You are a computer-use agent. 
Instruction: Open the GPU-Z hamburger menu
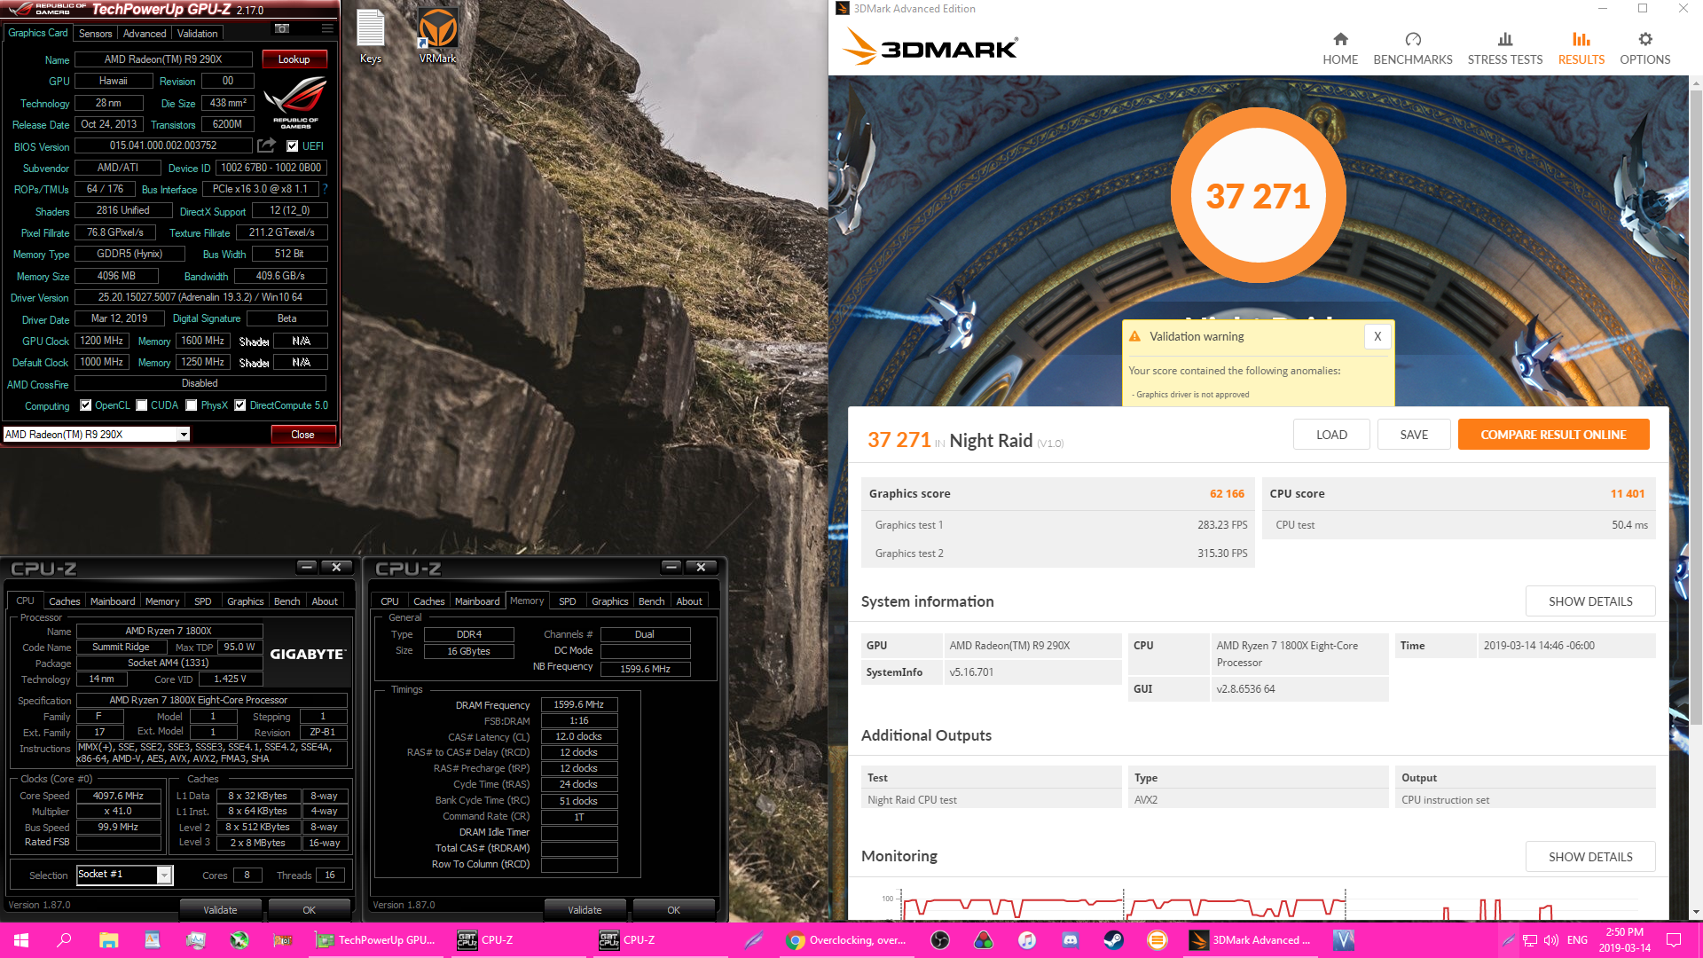coord(327,29)
